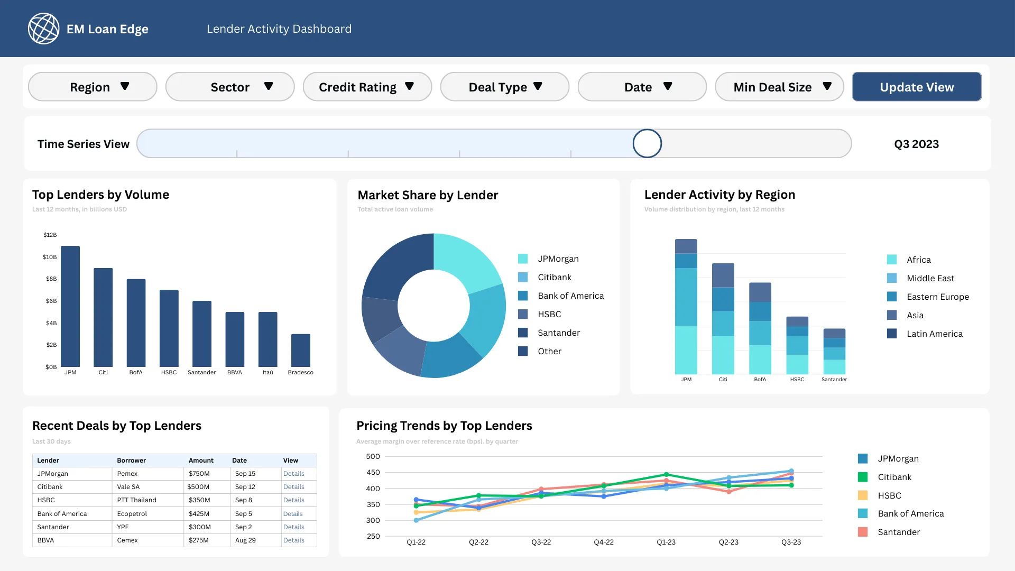Click the Update View button
The height and width of the screenshot is (571, 1015).
pos(917,87)
